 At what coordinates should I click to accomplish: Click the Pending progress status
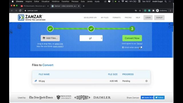(126, 81)
